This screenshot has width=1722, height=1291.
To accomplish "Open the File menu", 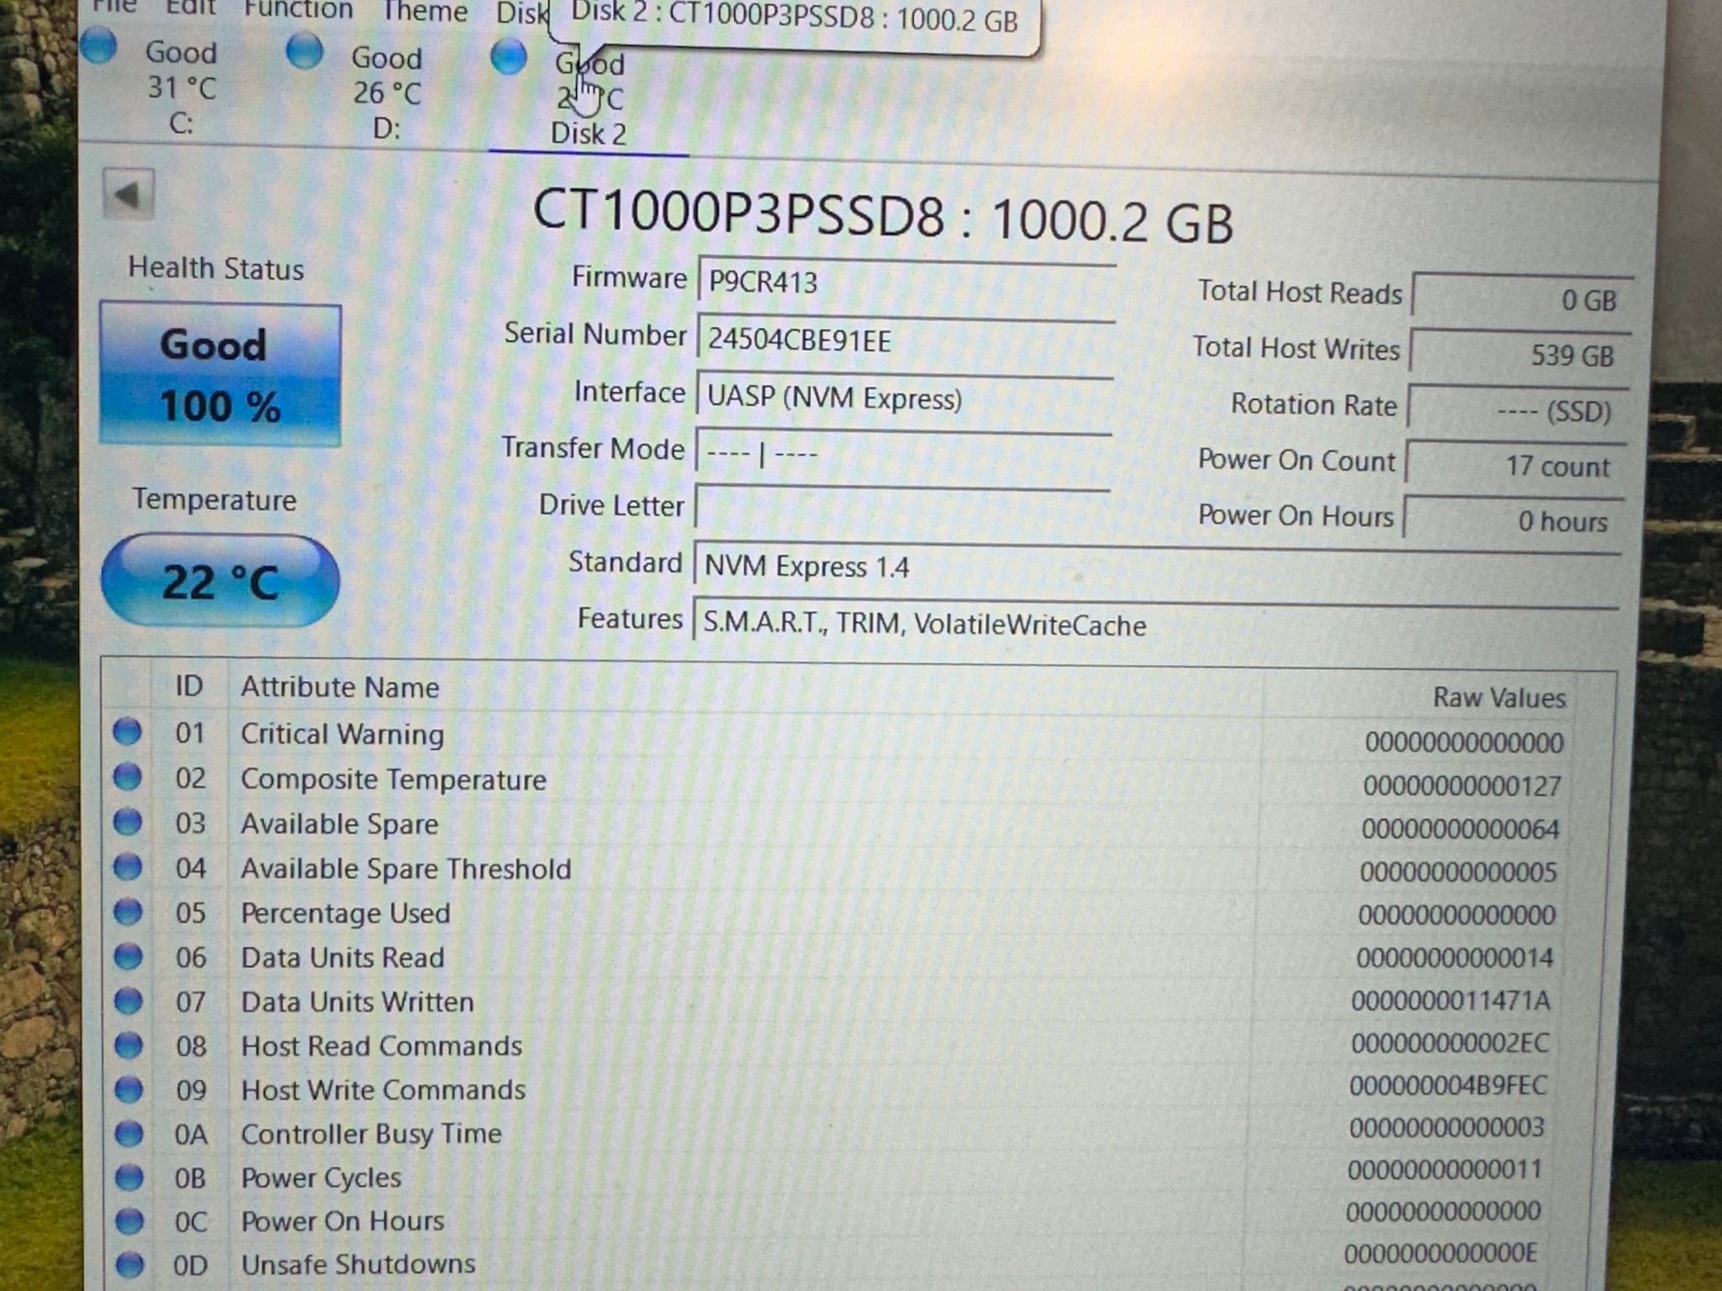I will (114, 7).
